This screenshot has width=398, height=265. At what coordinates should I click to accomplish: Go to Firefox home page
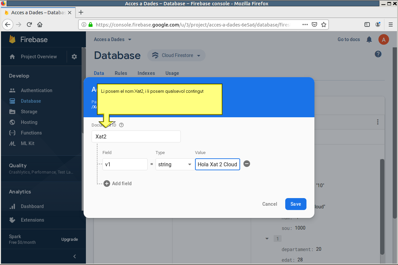(x=40, y=25)
